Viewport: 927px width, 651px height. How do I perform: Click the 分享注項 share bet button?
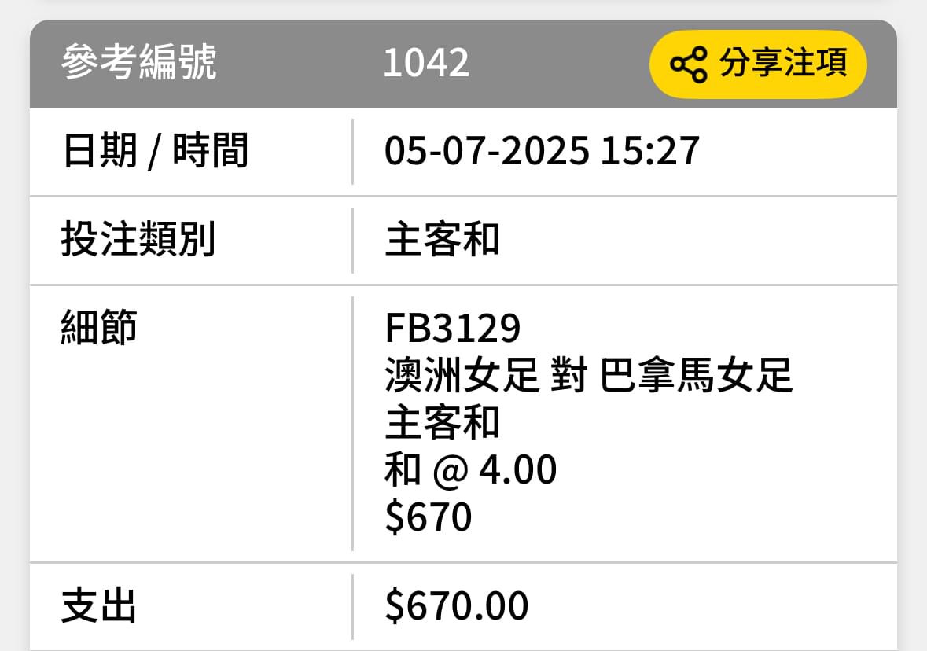[x=758, y=64]
